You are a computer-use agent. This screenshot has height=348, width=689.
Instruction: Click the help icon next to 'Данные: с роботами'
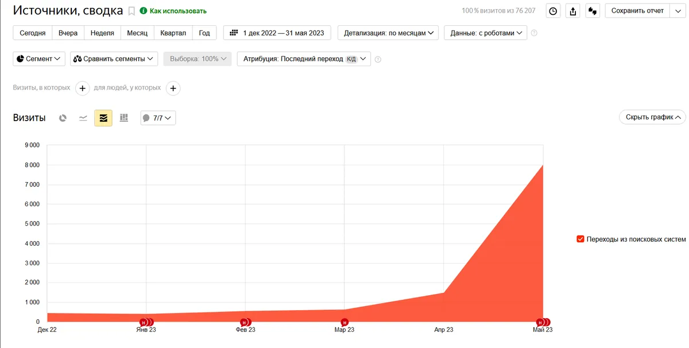pyautogui.click(x=534, y=33)
